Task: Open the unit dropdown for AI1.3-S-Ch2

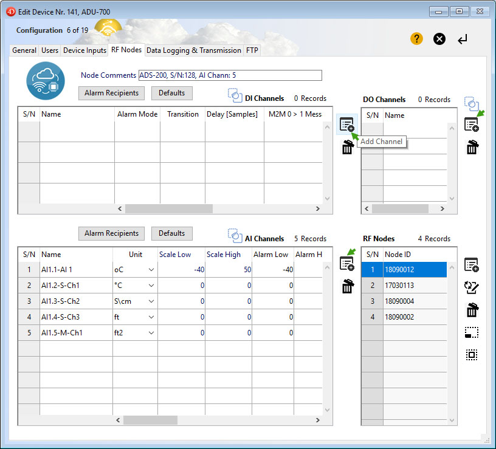Action: (x=151, y=301)
